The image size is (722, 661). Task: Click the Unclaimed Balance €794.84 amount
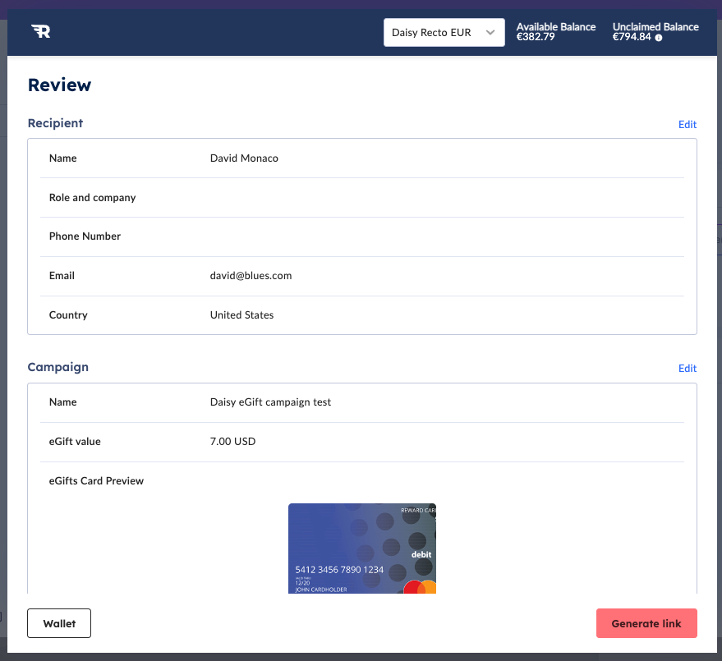[632, 37]
